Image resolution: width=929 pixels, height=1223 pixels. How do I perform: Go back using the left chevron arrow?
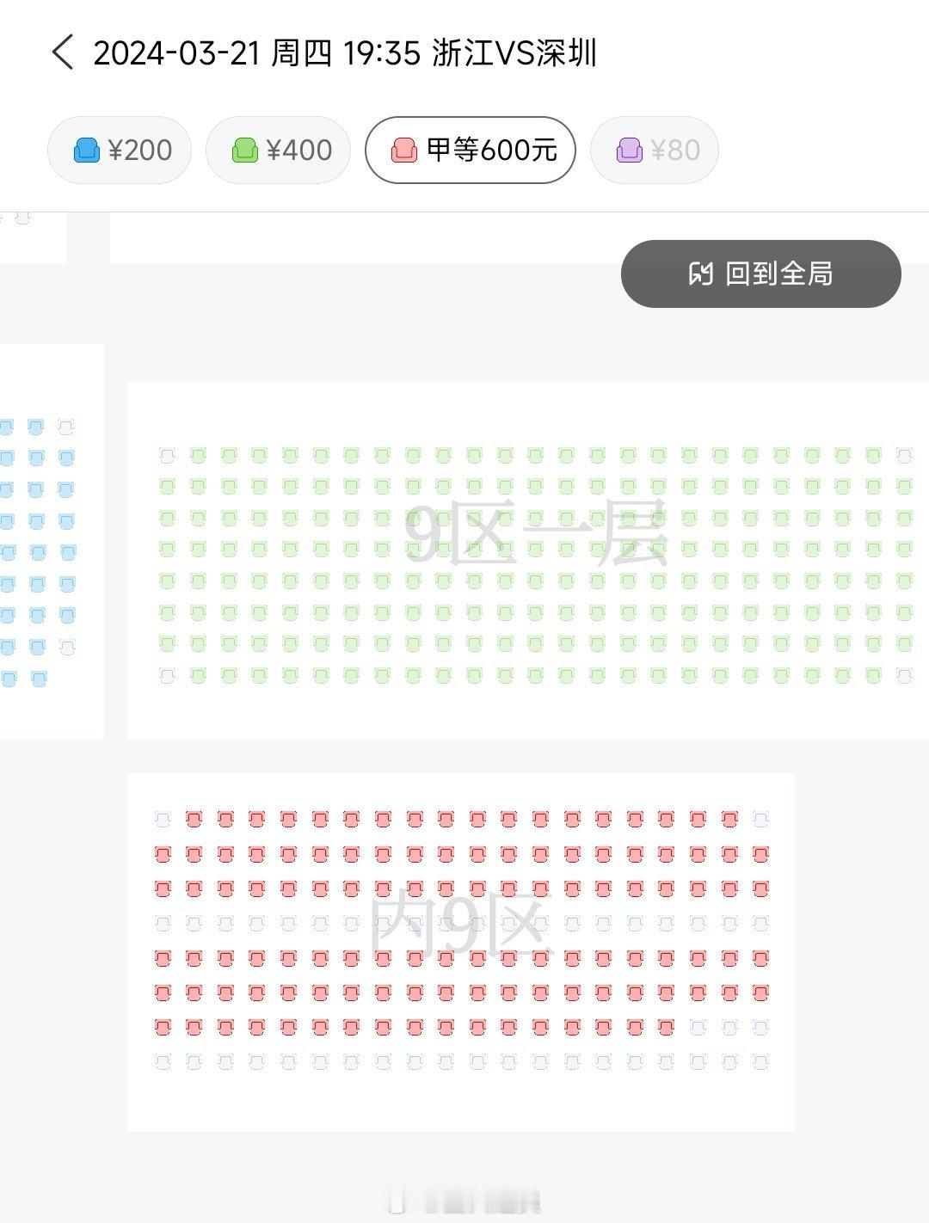click(63, 52)
